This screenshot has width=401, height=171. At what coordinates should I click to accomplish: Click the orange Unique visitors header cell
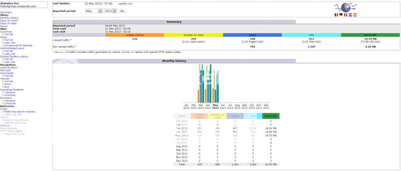[x=134, y=35]
